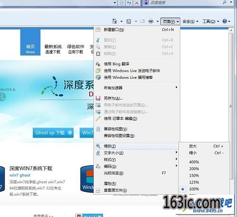Select 使用 Windows Live 发送电子邮件

137,71
